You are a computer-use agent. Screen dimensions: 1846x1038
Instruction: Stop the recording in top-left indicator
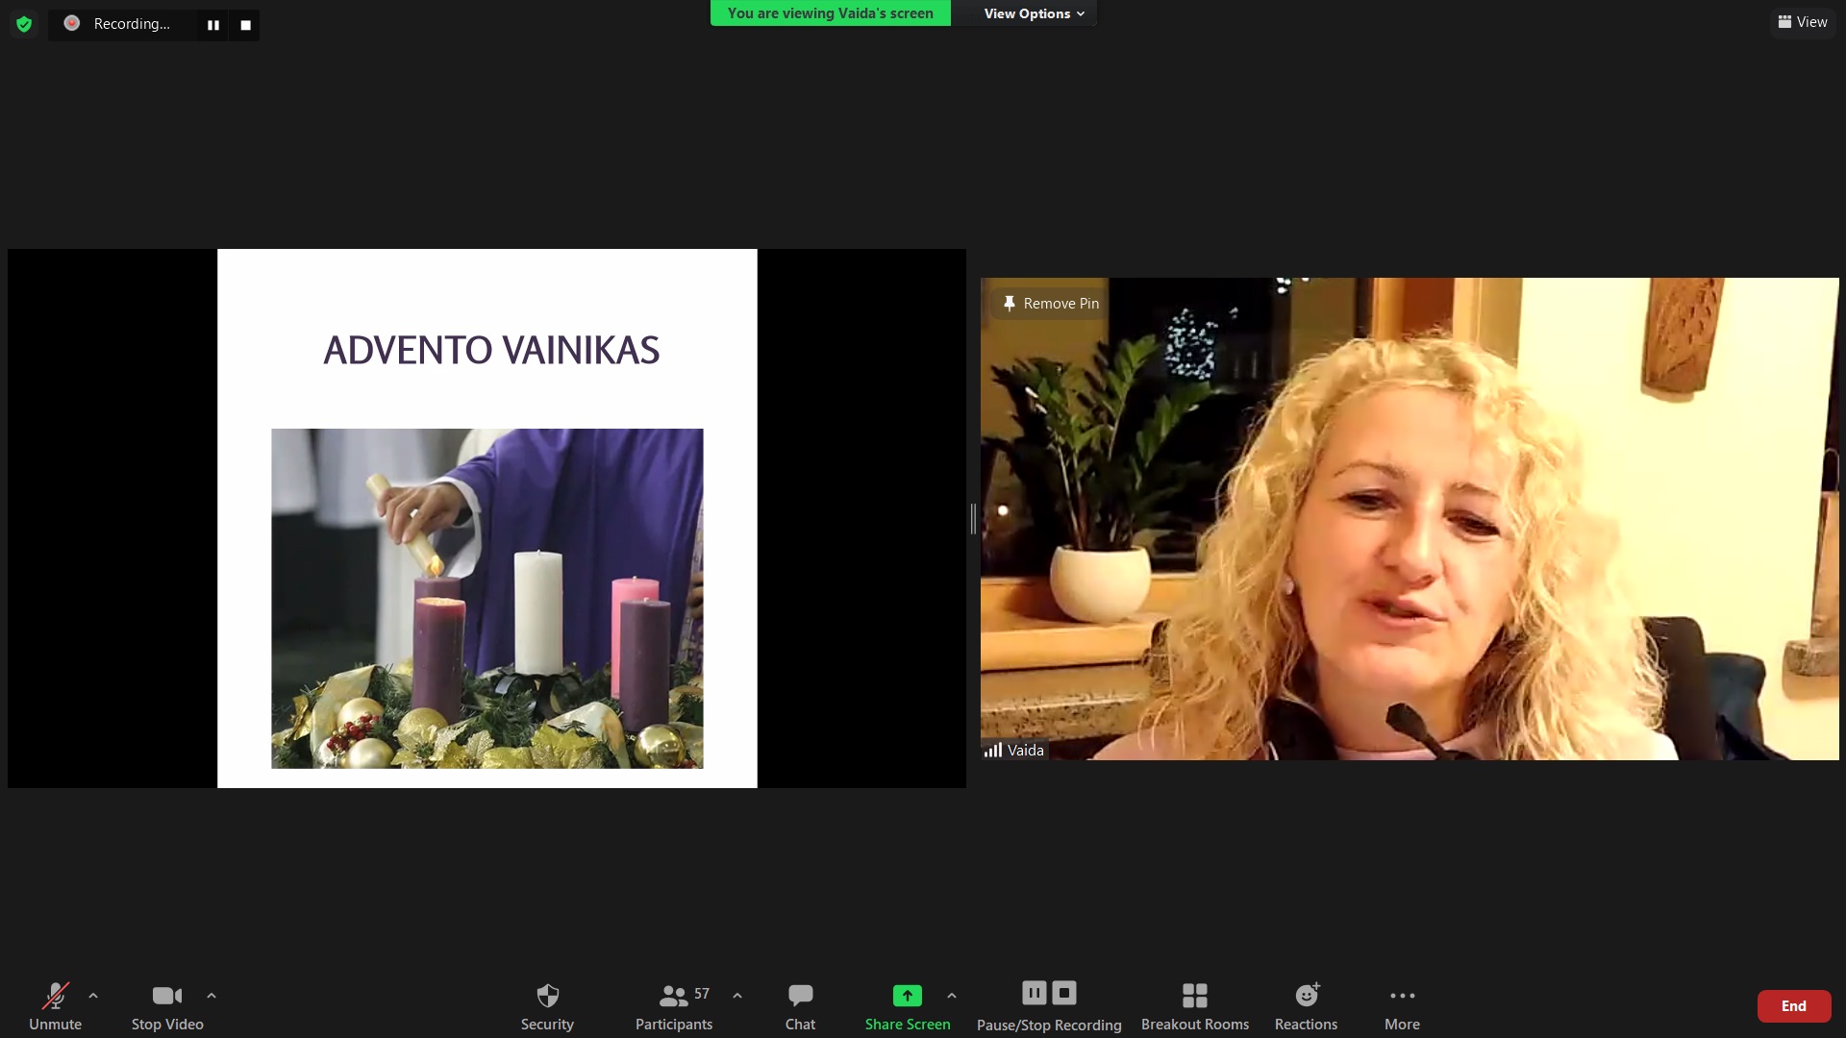(x=245, y=25)
